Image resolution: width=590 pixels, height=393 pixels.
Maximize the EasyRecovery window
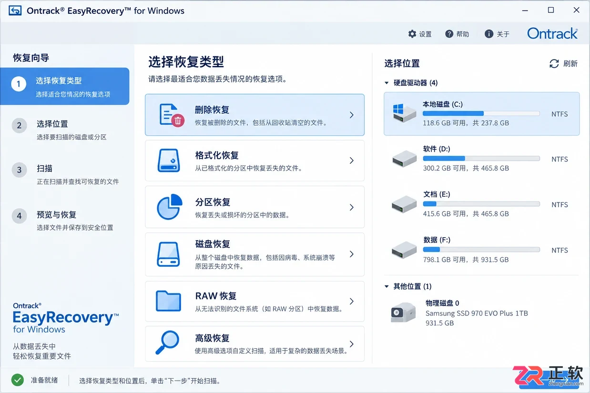tap(551, 10)
